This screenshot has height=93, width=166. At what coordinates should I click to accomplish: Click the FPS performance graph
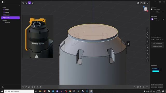tap(156, 70)
